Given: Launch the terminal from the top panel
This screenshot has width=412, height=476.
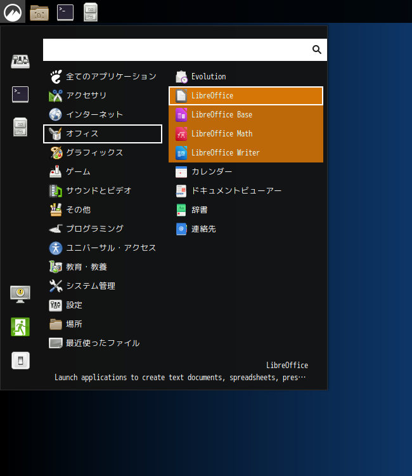Looking at the screenshot, I should [x=65, y=13].
